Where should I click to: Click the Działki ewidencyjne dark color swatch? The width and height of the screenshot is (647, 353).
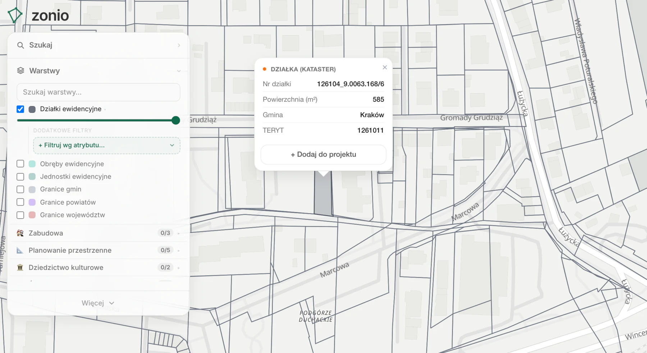(32, 109)
